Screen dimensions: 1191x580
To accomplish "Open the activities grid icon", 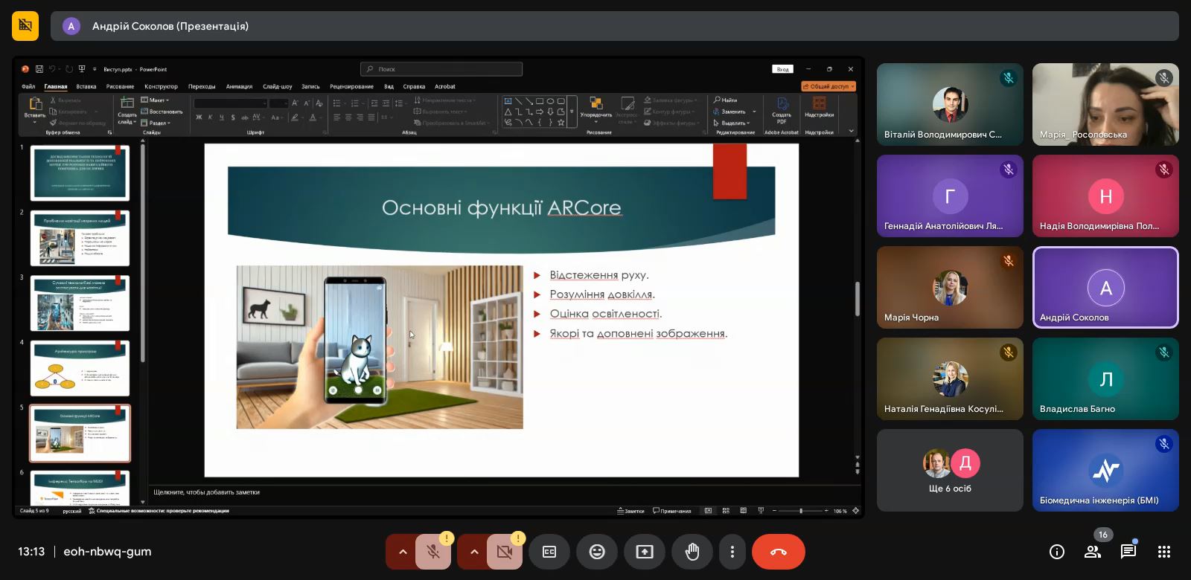I will 1164,552.
